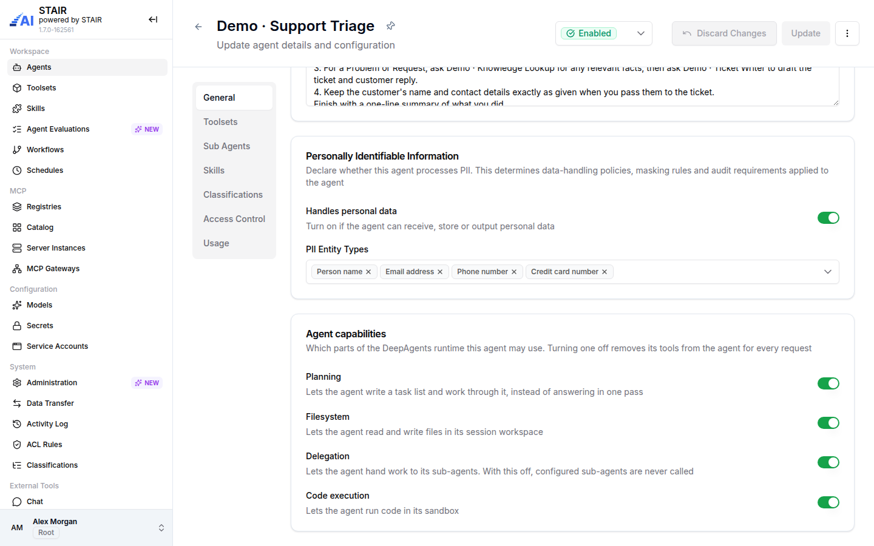Screen dimensions: 874x546
Task: Click the Agent capabilities heading
Action: point(346,334)
